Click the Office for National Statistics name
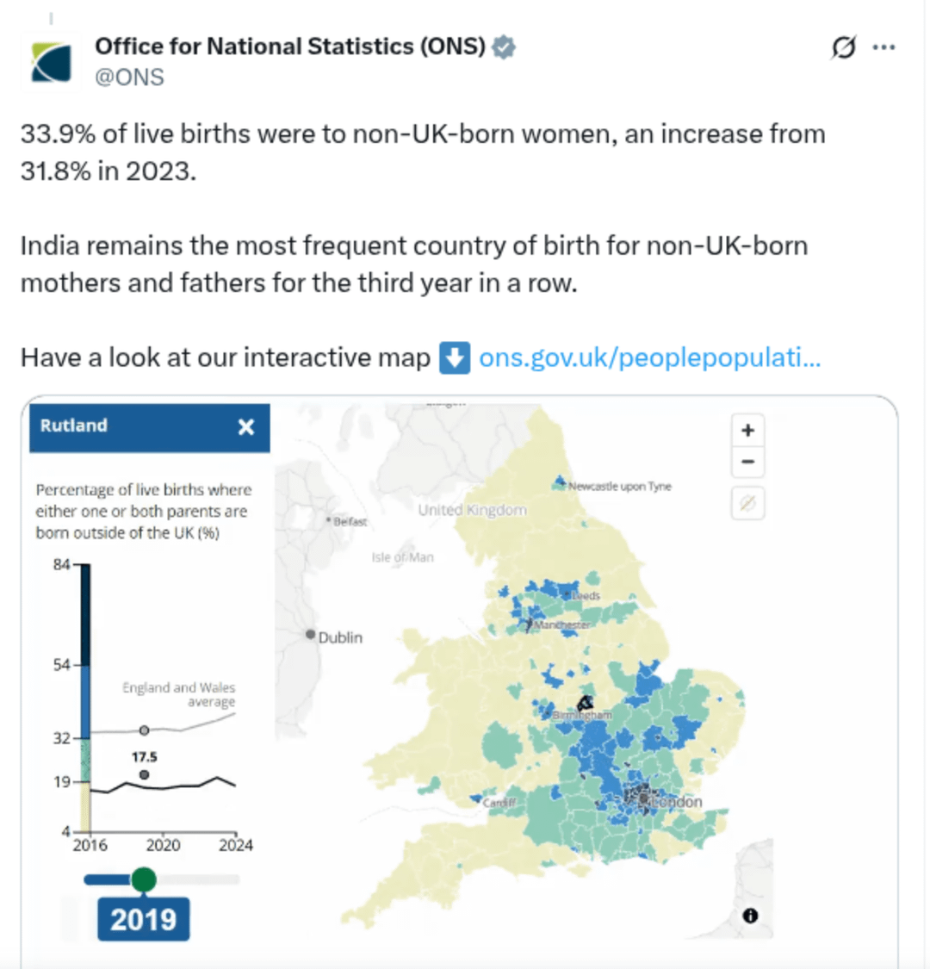 (290, 47)
